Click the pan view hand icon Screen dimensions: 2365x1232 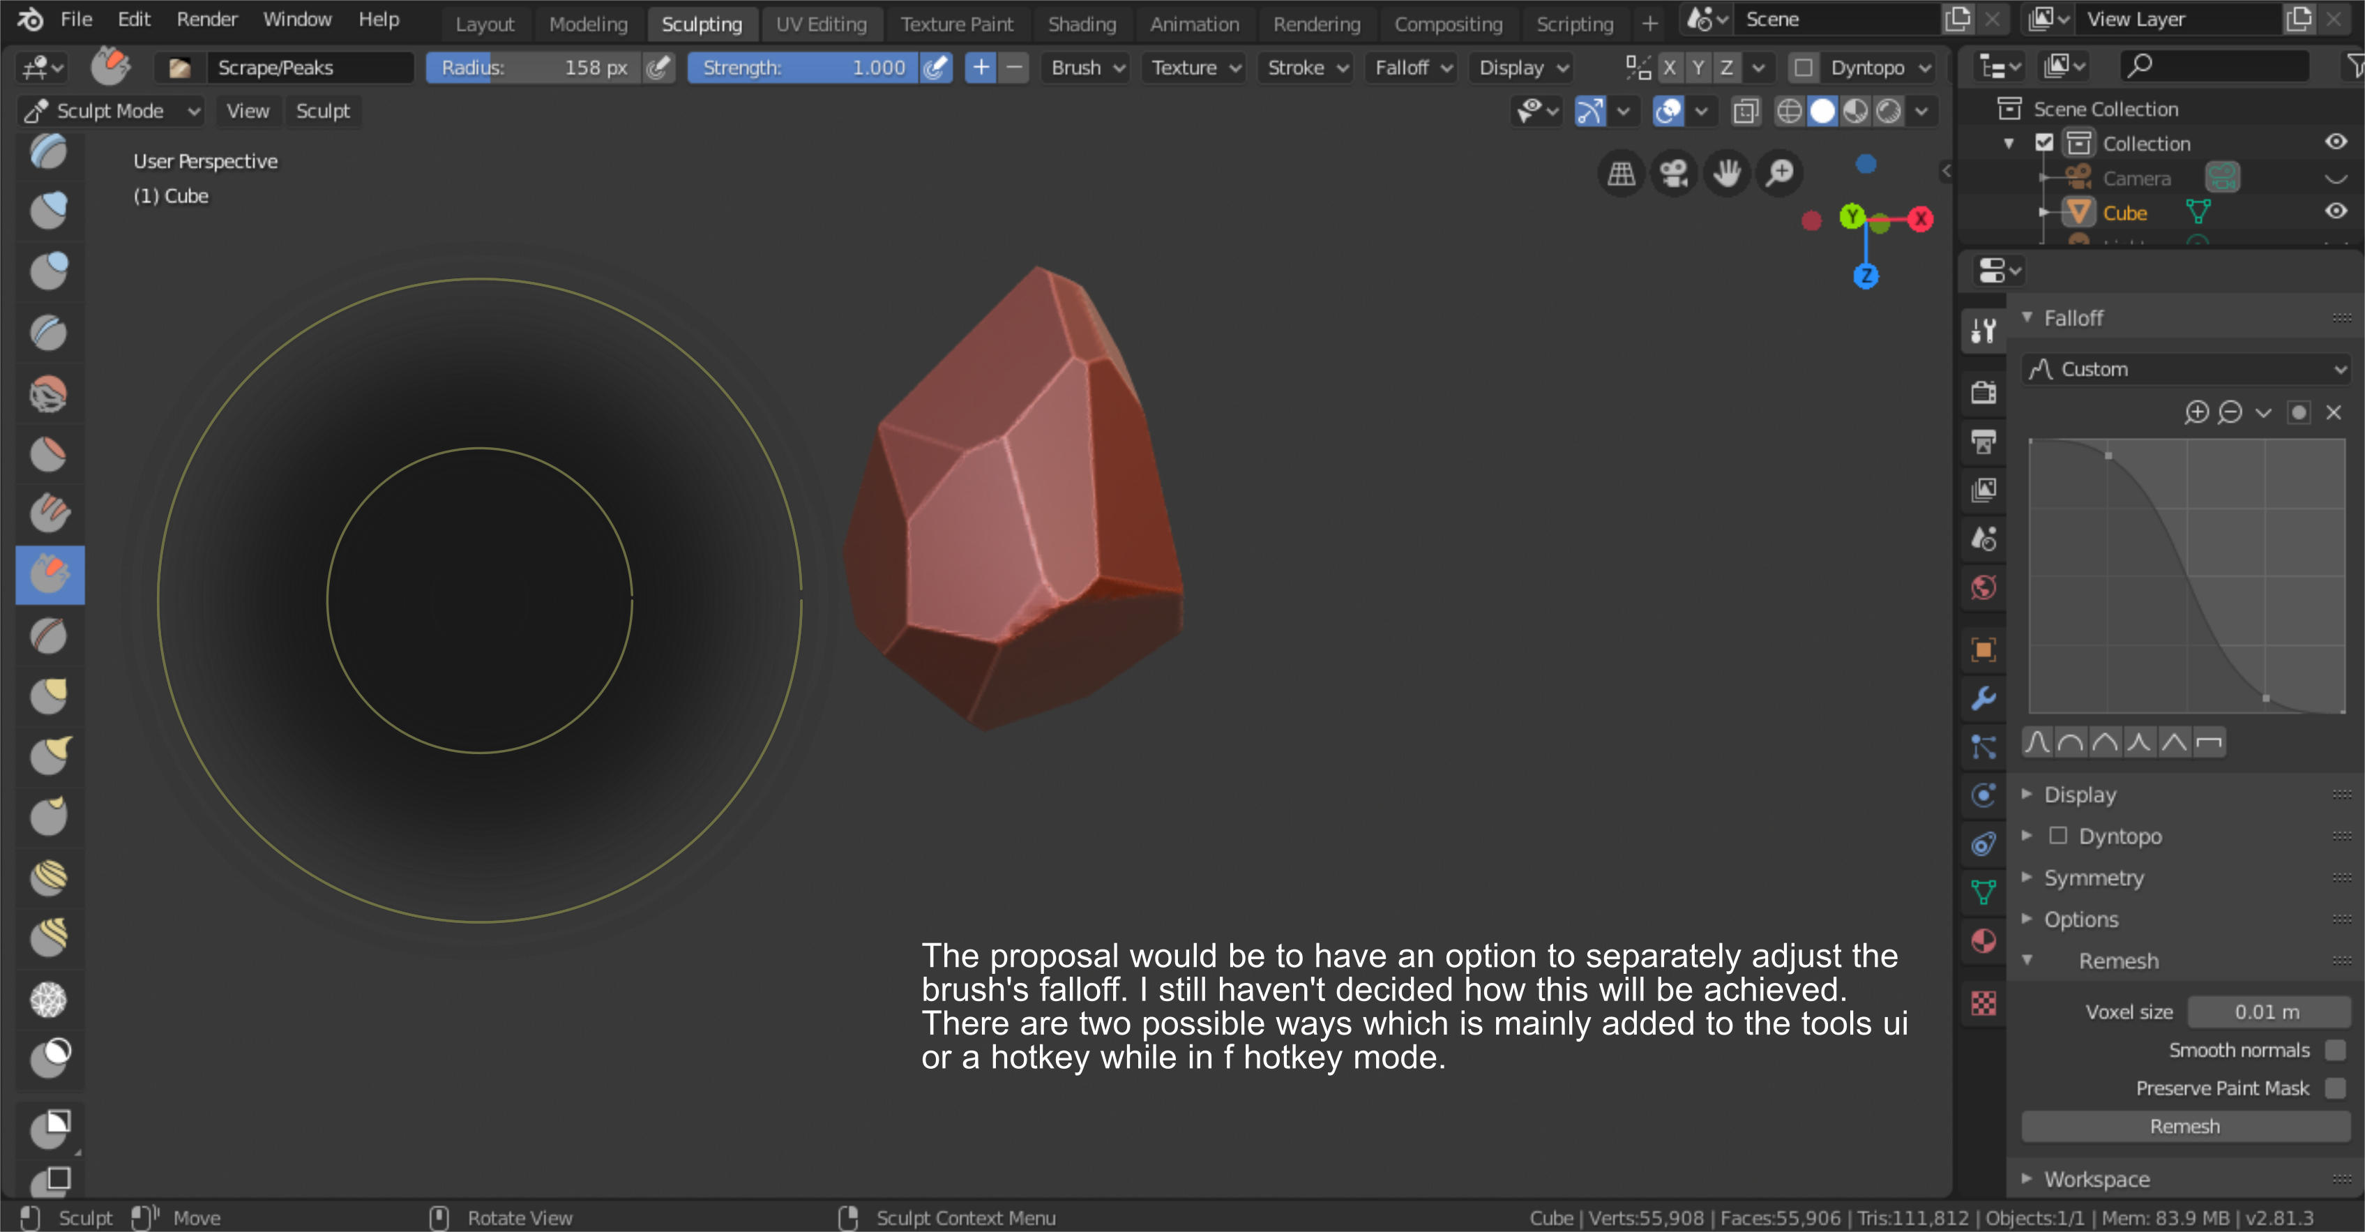coord(1727,172)
